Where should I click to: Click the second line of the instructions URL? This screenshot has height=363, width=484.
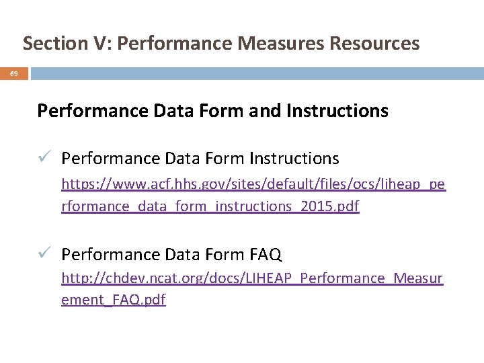click(210, 206)
